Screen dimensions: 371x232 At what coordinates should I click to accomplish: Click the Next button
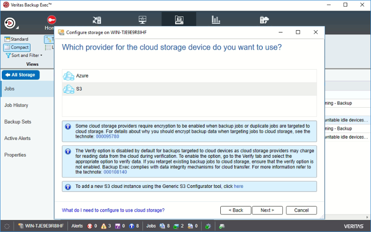268,210
